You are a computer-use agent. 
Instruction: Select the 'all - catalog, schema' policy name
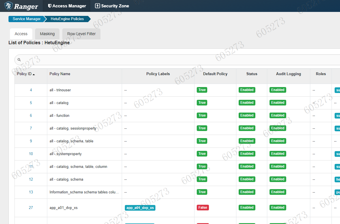(x=66, y=179)
